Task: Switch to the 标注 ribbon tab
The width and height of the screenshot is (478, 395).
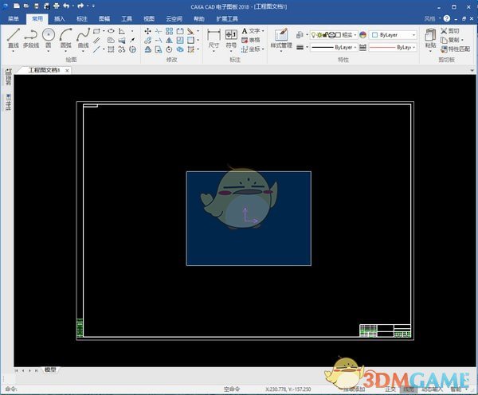Action: (82, 18)
